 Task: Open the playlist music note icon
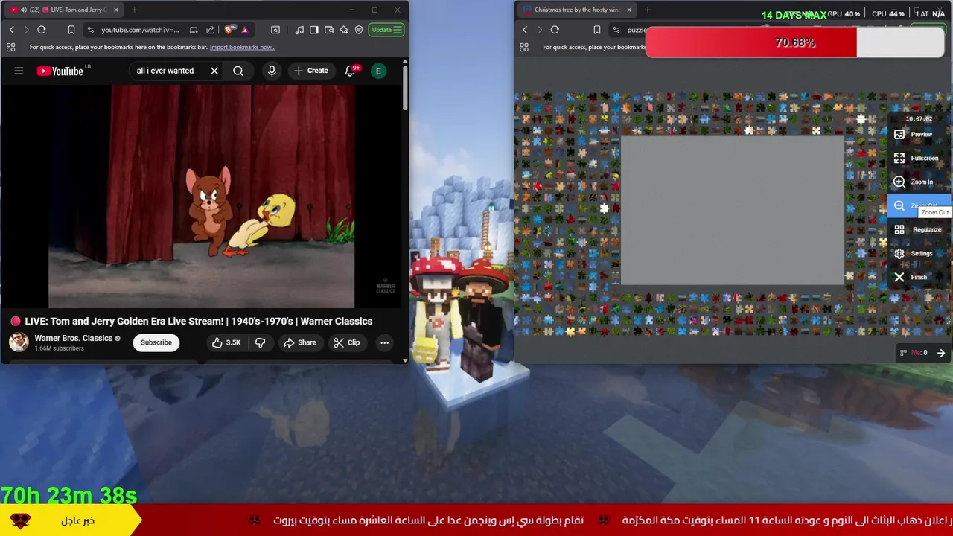(299, 30)
